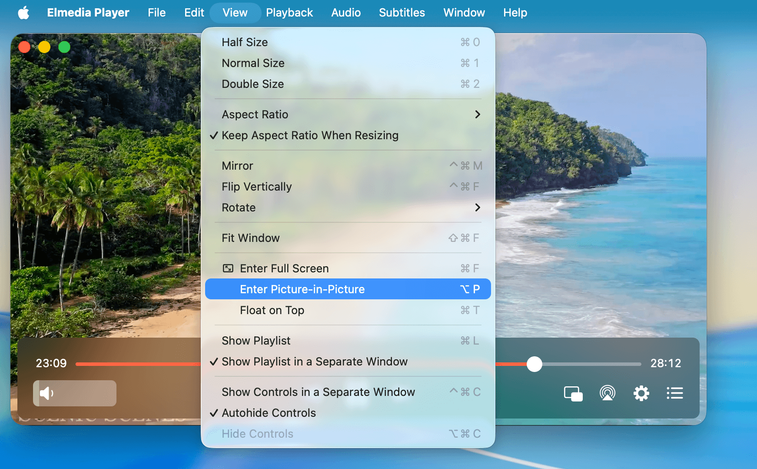Screen dimensions: 757x469
Task: Choose Enter Picture-in-Picture
Action: click(348, 289)
